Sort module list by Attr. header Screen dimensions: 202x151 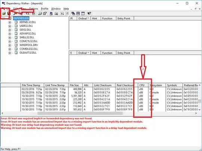pyautogui.click(x=88, y=85)
